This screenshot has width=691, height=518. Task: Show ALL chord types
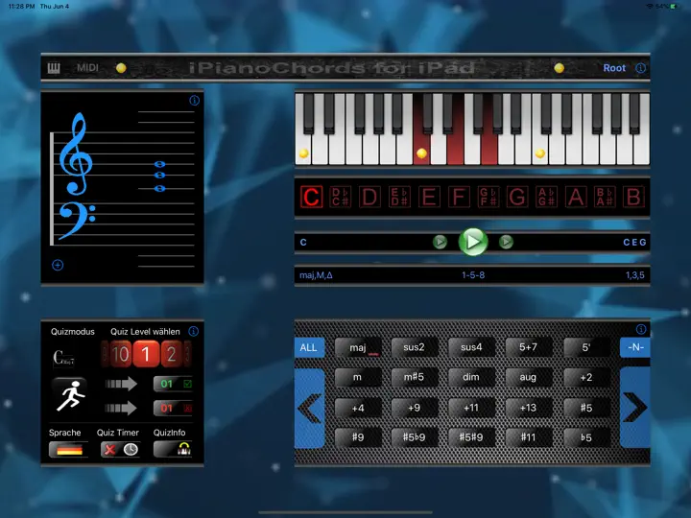point(309,347)
